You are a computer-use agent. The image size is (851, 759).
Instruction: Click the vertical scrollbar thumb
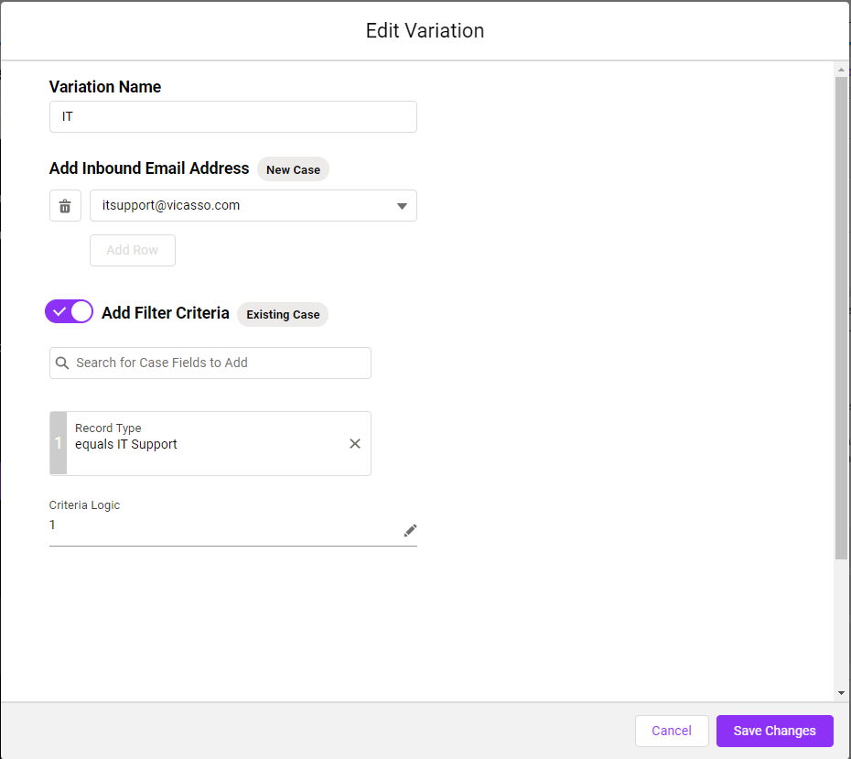click(841, 318)
